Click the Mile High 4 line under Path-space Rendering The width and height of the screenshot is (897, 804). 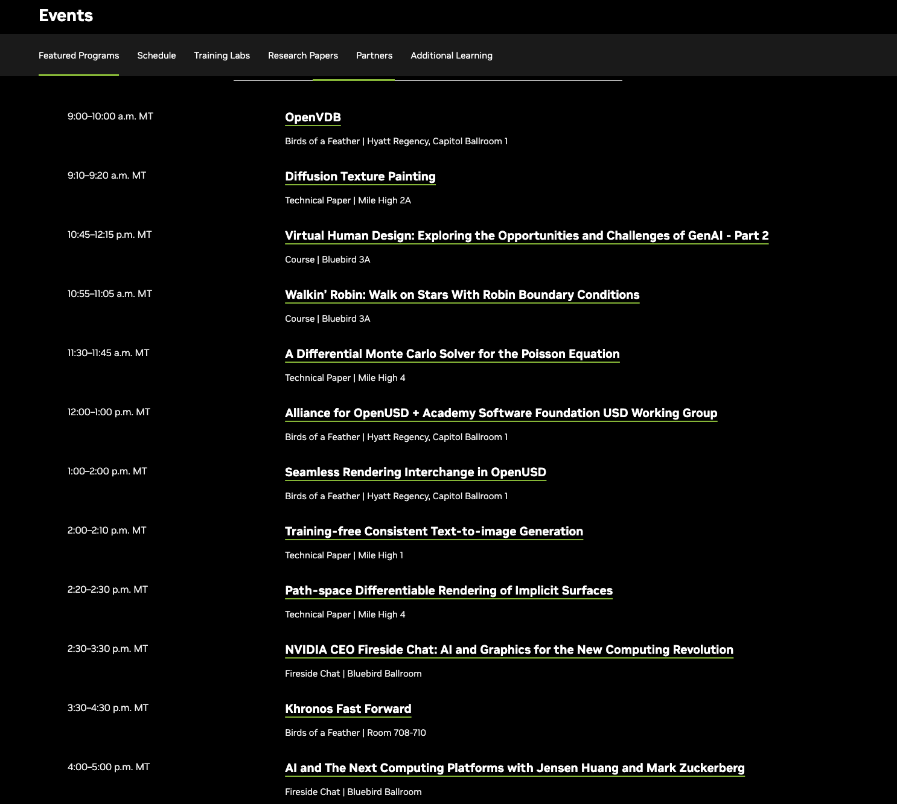coord(345,614)
